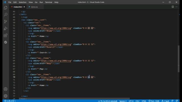The image size is (182, 102).
Task: Open the Run and Debug view
Action: pyautogui.click(x=5, y=28)
